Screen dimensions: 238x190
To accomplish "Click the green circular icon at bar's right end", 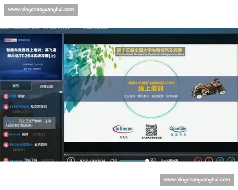I will (x=231, y=160).
